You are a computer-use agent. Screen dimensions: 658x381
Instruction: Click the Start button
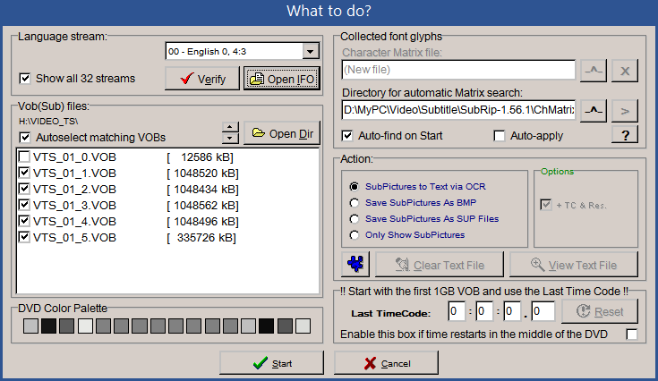point(271,363)
